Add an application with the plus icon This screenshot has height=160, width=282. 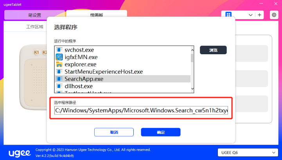(259, 15)
